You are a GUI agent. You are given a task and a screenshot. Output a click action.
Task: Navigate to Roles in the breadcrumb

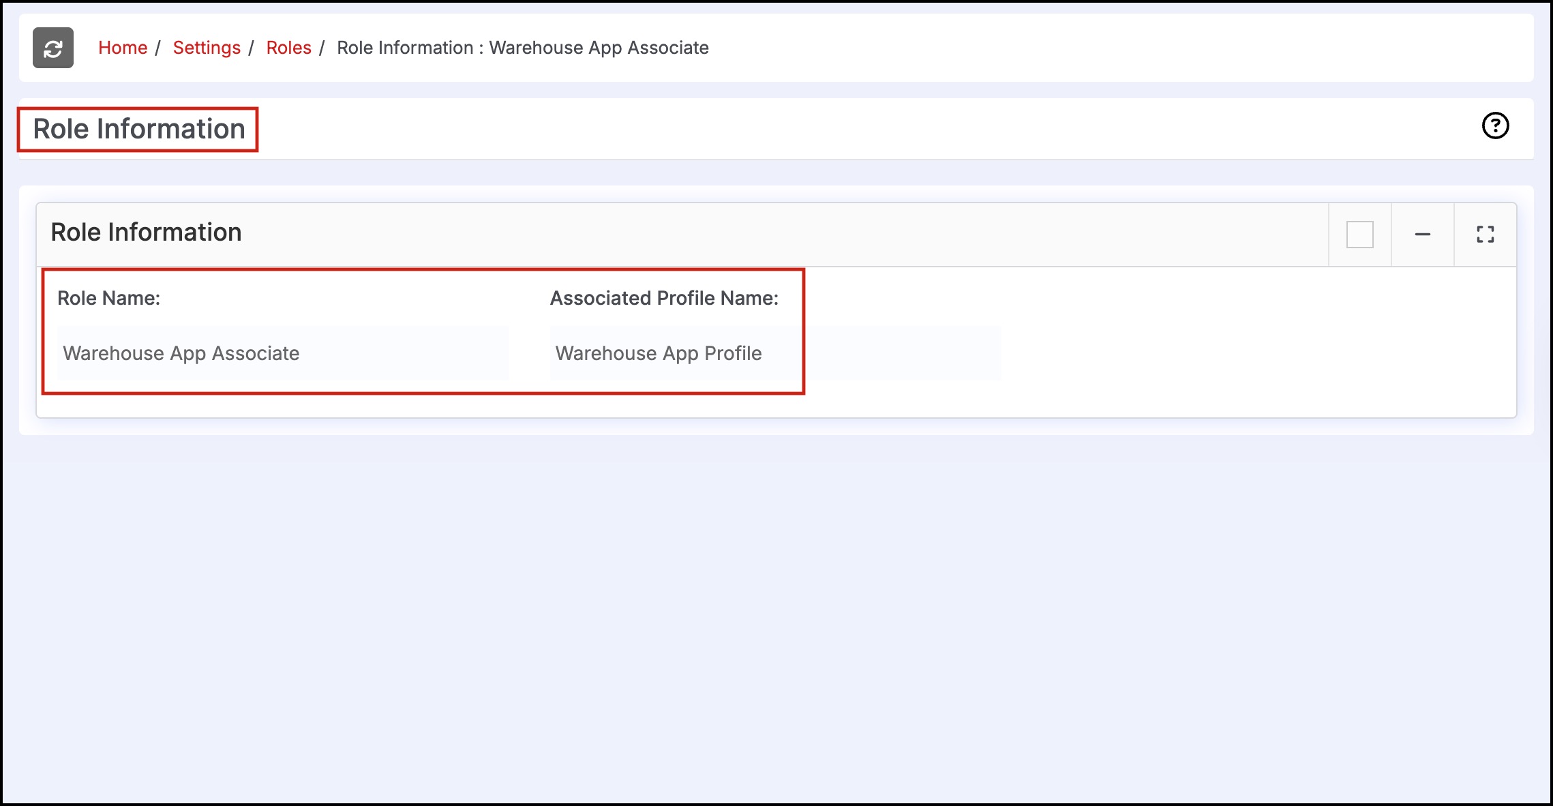click(x=288, y=48)
